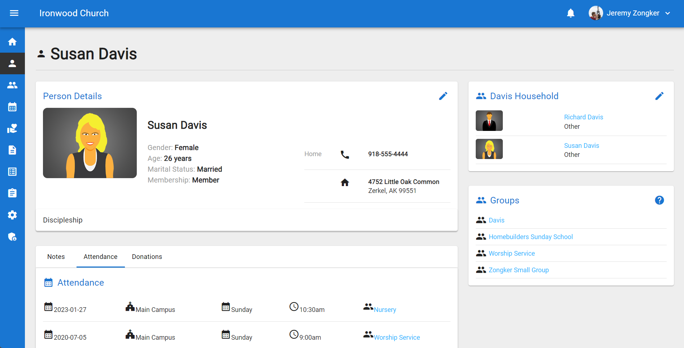Edit Davis Household with pencil icon
This screenshot has height=348, width=684.
[659, 96]
